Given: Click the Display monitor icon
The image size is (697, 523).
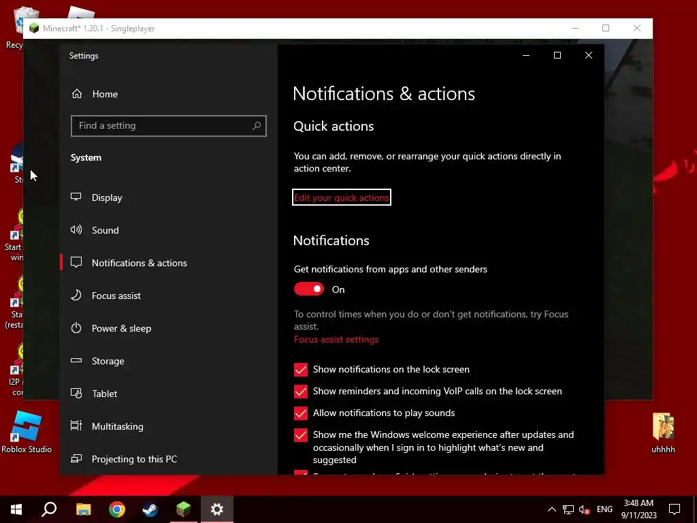Looking at the screenshot, I should [x=76, y=197].
